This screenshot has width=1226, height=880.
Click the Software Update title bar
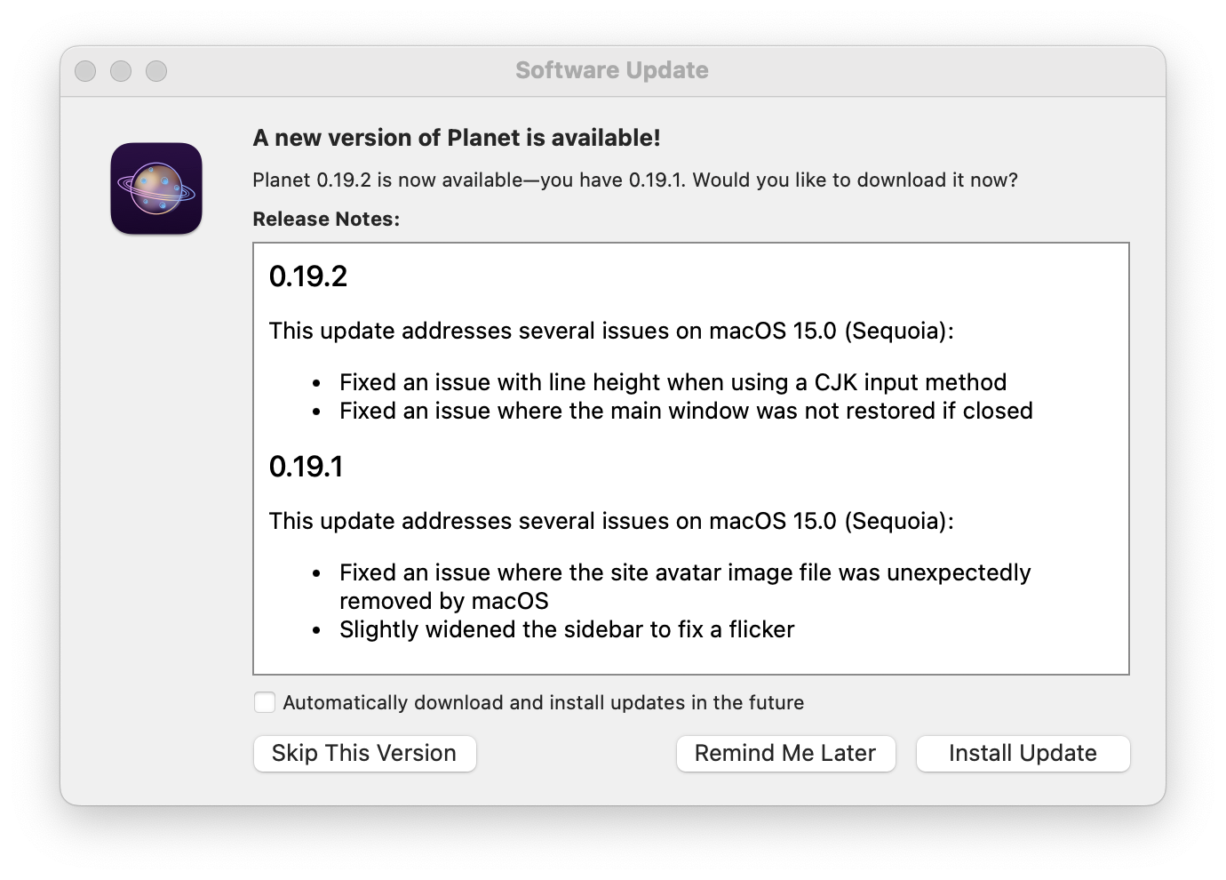coord(612,70)
